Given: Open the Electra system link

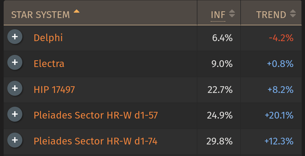Looking at the screenshot, I should (x=49, y=64).
